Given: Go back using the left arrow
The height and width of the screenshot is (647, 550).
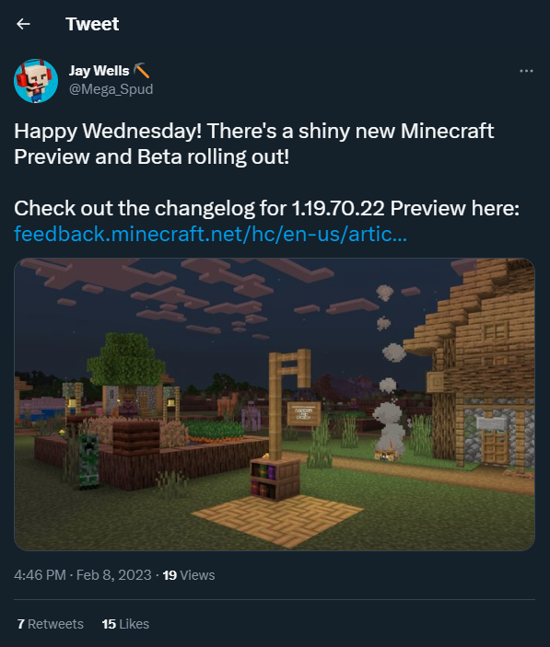Looking at the screenshot, I should (23, 24).
